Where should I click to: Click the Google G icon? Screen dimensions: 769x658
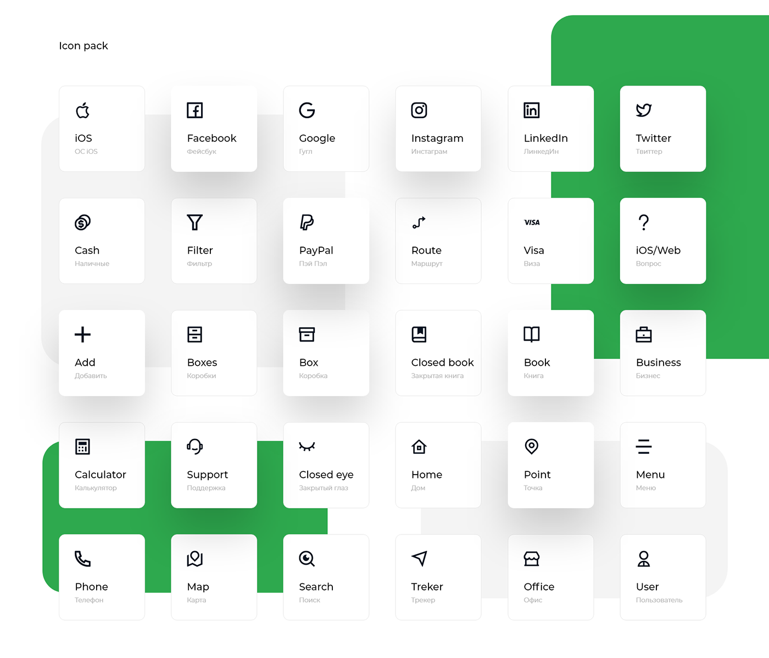pos(307,110)
